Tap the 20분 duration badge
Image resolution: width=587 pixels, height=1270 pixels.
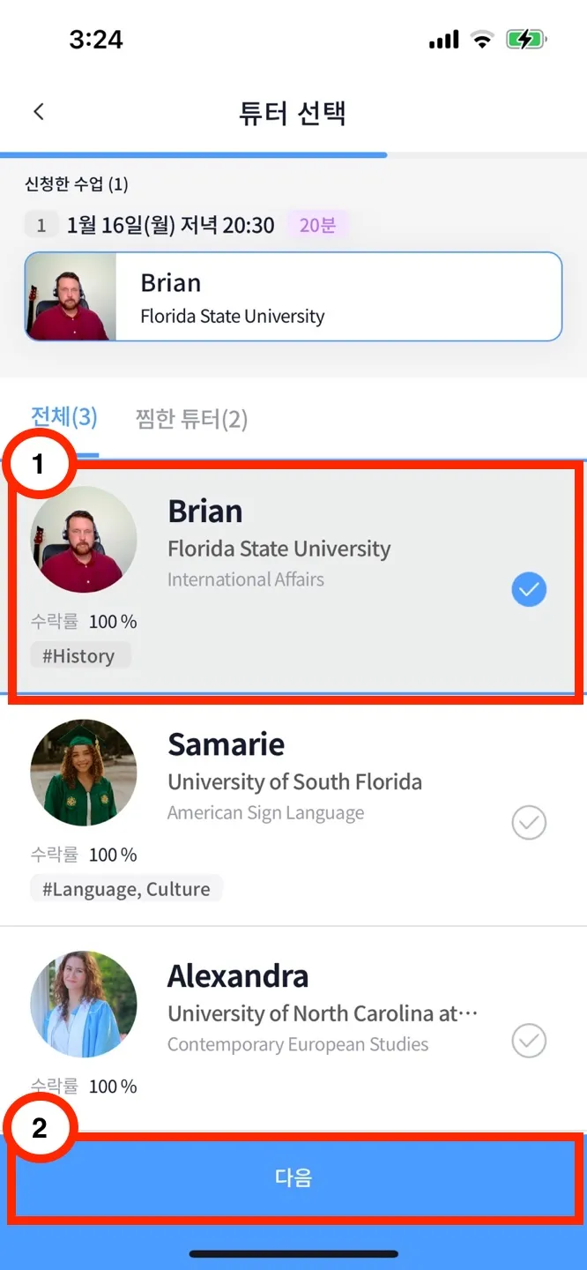click(x=317, y=226)
